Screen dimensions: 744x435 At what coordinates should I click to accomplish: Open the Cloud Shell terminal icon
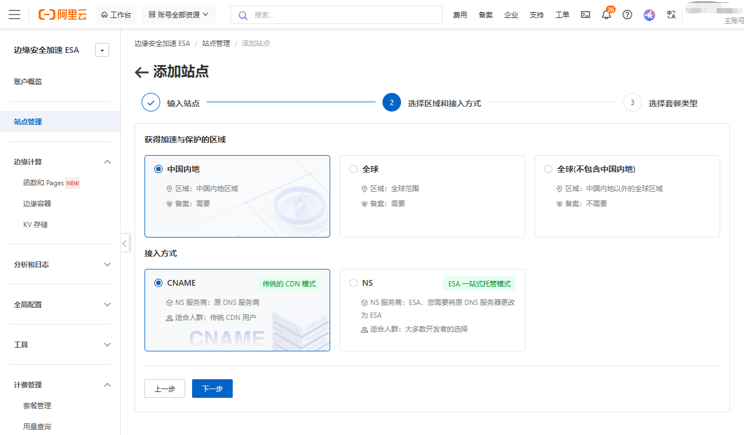(586, 15)
